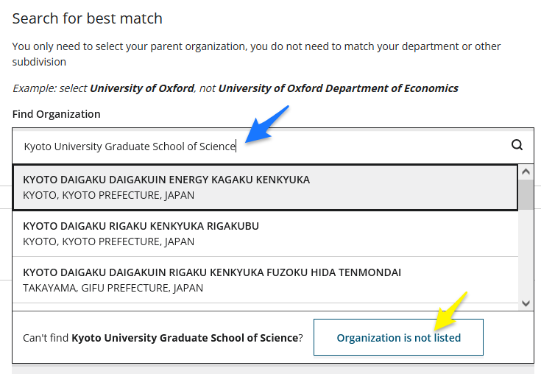
Task: Click the bold University of Oxford example text
Action: (x=142, y=88)
